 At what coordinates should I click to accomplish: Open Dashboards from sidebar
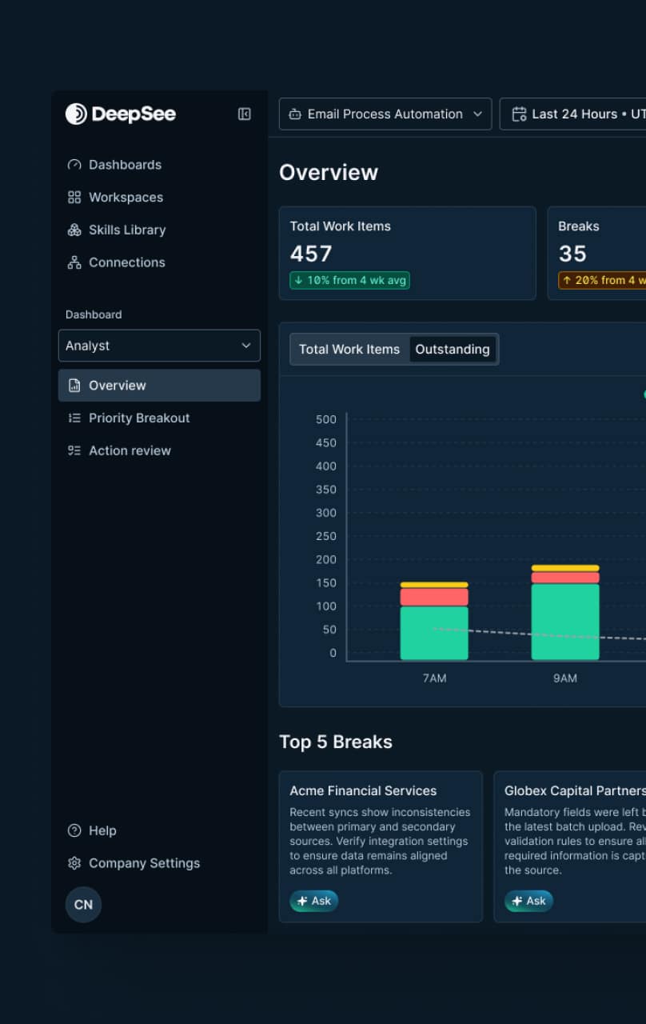pyautogui.click(x=159, y=165)
